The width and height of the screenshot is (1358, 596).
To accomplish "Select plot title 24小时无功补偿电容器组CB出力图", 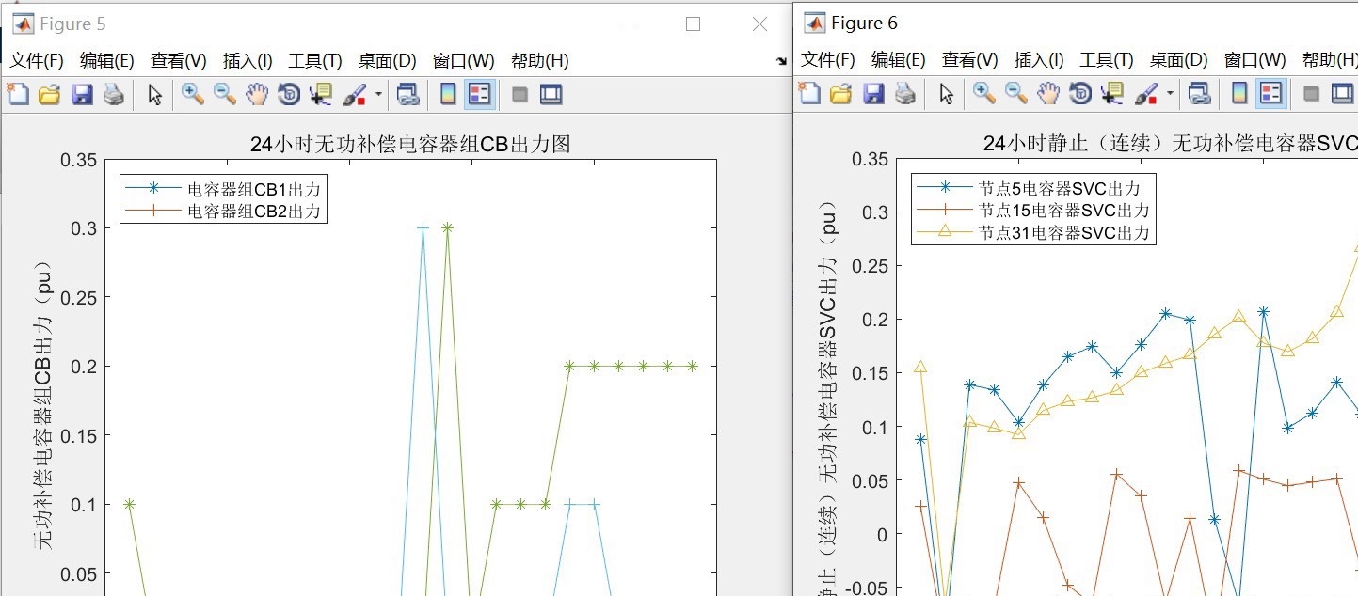I will point(410,144).
